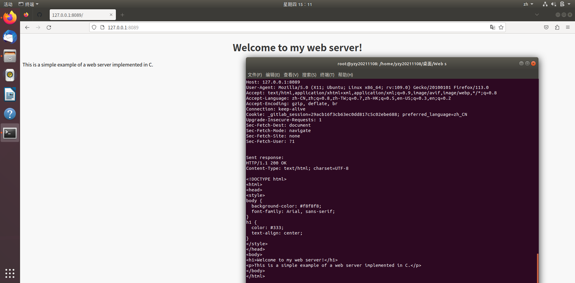Viewport: 575px width, 283px height.
Task: Expand the system menu arrow
Action: (569, 4)
